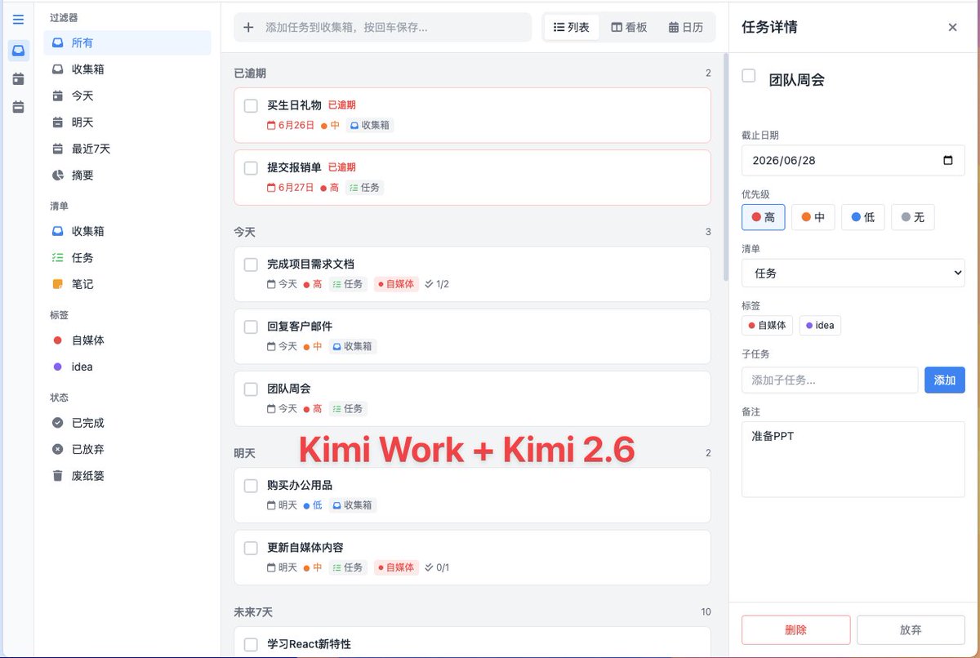Click the 添加 subtask button
The image size is (980, 658).
945,380
